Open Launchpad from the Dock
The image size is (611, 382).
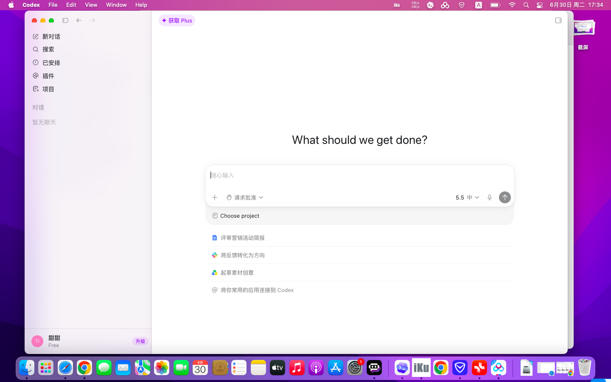tap(46, 368)
